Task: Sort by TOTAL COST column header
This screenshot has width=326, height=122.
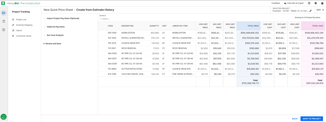Action: (x=318, y=26)
